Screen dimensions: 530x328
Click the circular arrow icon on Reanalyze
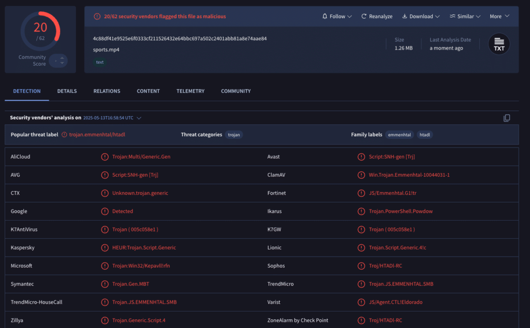(364, 16)
